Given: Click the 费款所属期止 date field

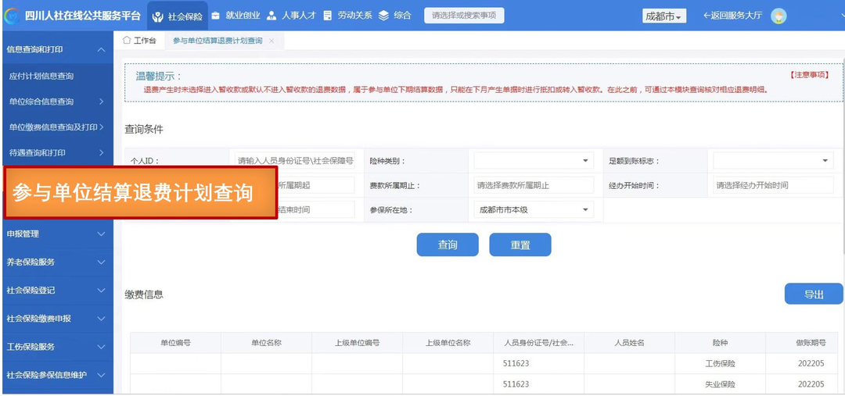Looking at the screenshot, I should coord(534,185).
